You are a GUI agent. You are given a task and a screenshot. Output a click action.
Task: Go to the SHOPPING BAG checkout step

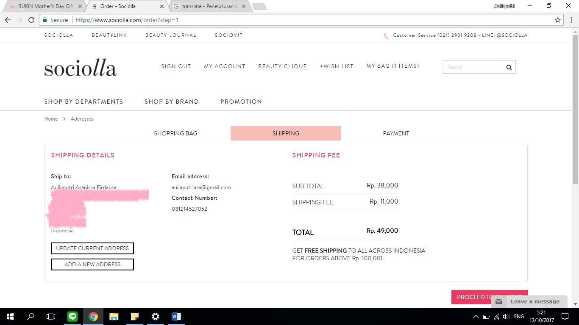pos(175,133)
